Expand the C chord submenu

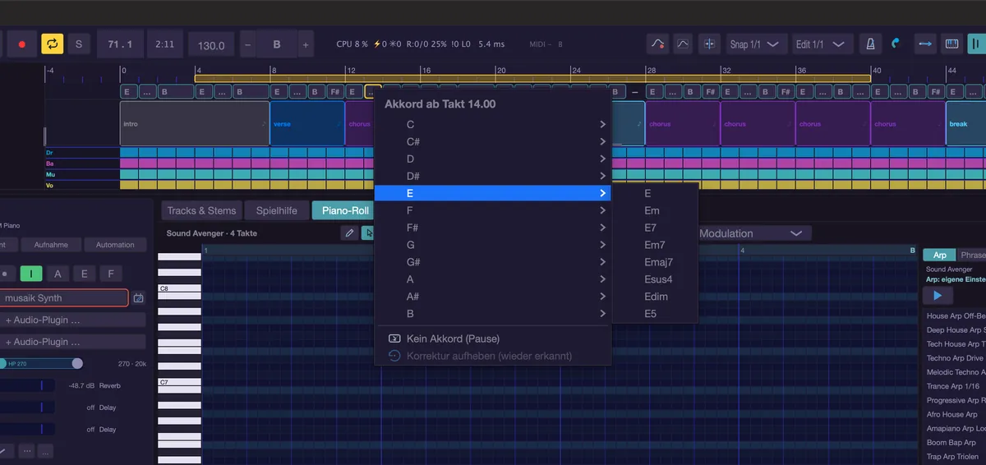[493, 125]
